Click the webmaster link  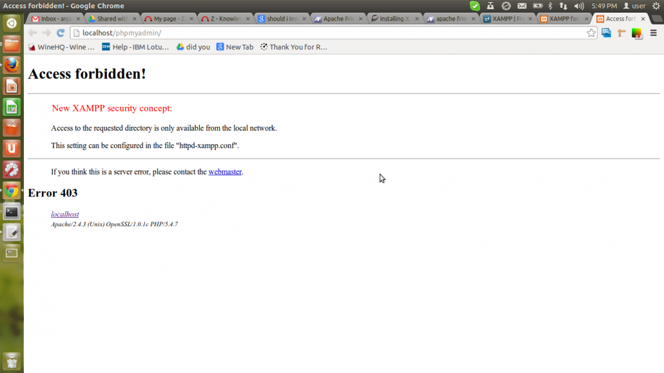coord(225,172)
